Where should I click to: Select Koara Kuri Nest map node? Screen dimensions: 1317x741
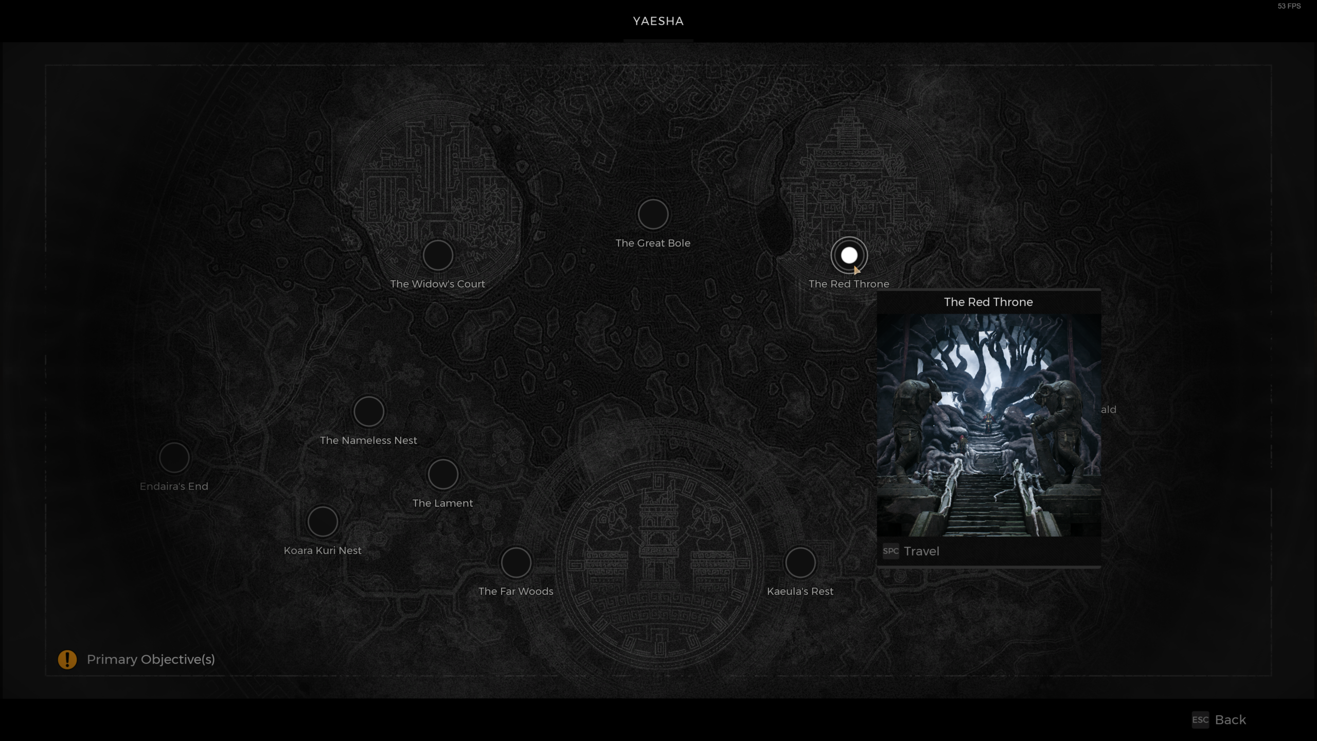pos(323,521)
